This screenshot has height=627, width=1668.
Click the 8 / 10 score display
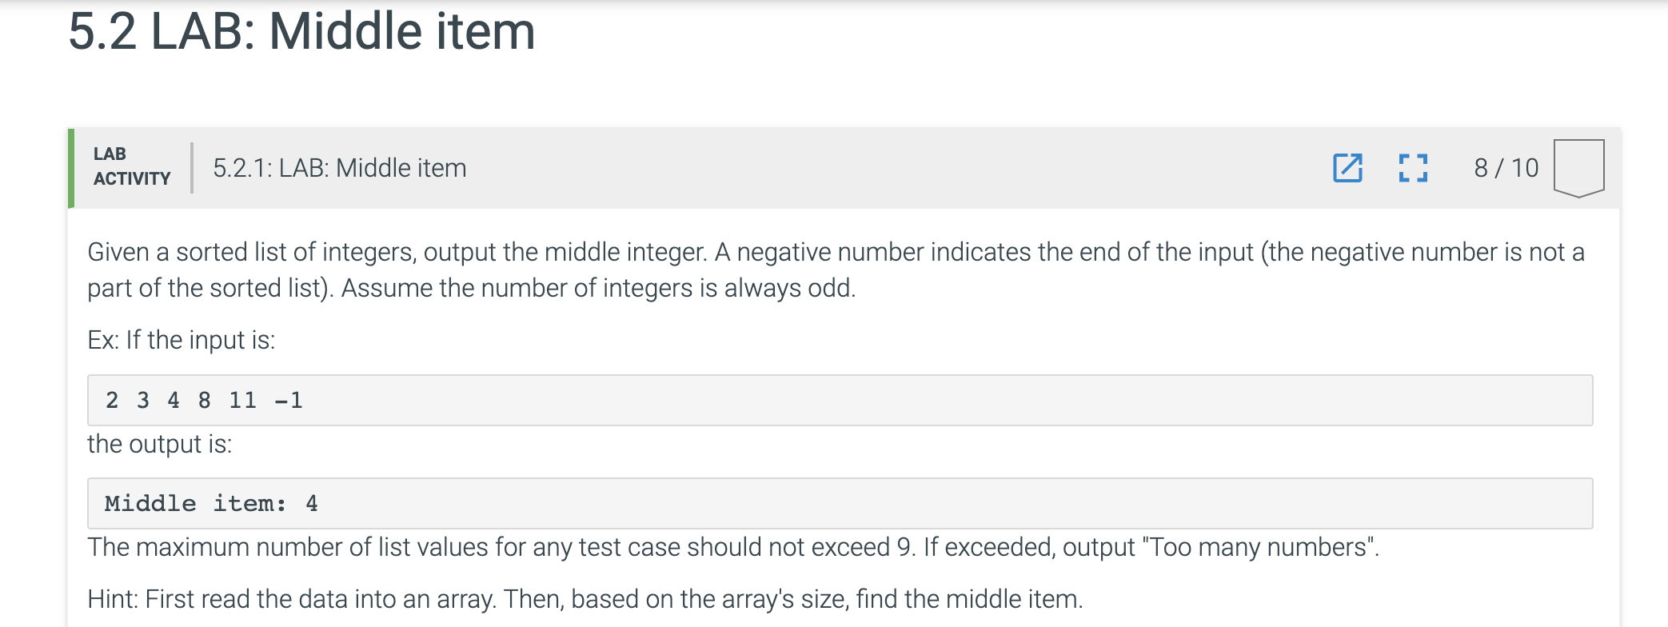(x=1504, y=168)
